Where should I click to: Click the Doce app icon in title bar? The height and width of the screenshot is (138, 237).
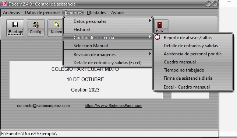coord(4,4)
